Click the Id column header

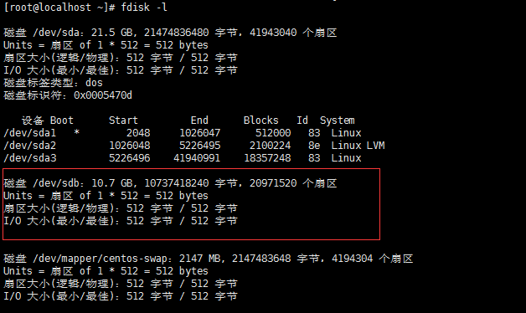[x=302, y=121]
